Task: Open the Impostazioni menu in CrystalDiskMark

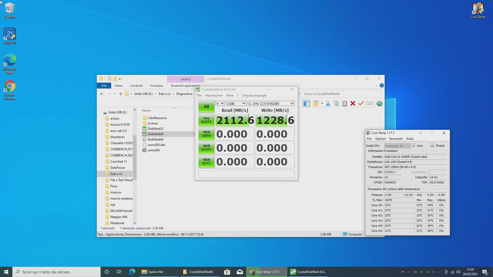Action: click(x=214, y=95)
